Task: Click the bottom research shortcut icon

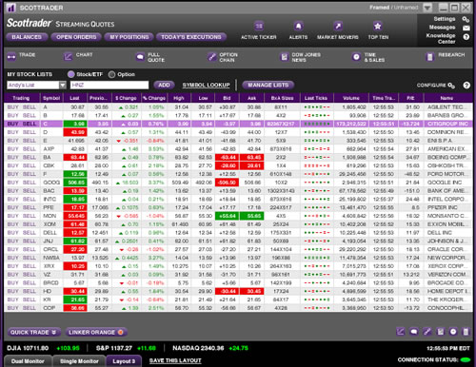Action: click(466, 332)
